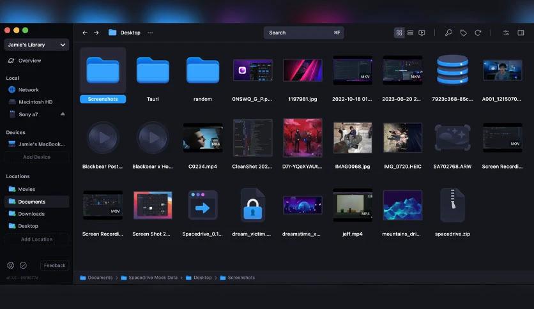Screen dimensions: 534x309
Task: Toggle the inspector sidebar panel
Action: pos(521,33)
